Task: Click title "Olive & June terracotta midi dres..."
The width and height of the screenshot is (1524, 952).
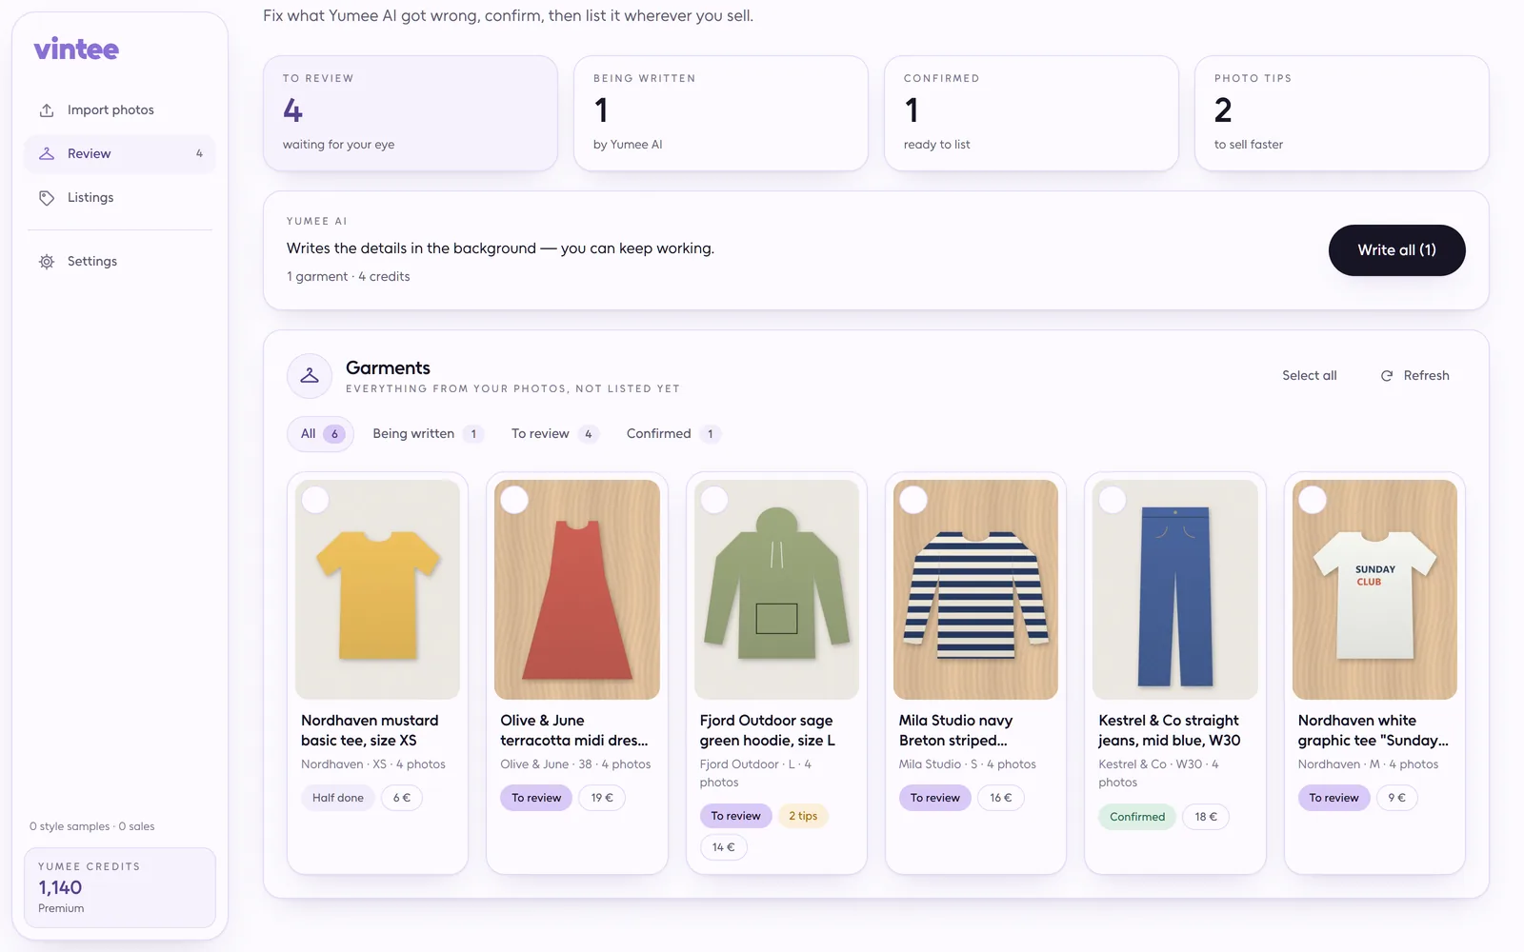Action: [x=574, y=730]
